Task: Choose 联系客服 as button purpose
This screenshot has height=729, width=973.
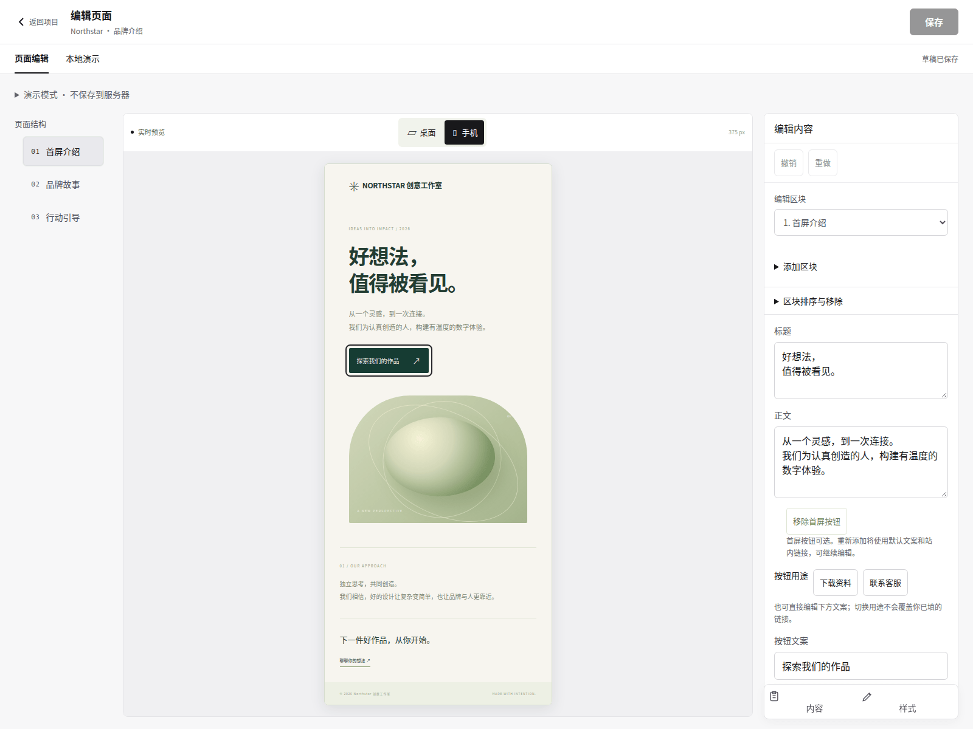Action: coord(885,583)
